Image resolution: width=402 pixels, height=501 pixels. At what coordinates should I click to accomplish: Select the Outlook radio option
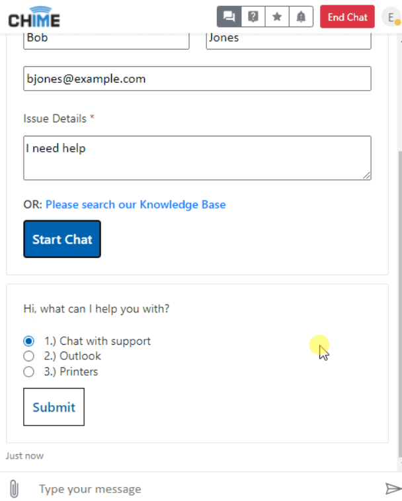tap(28, 356)
